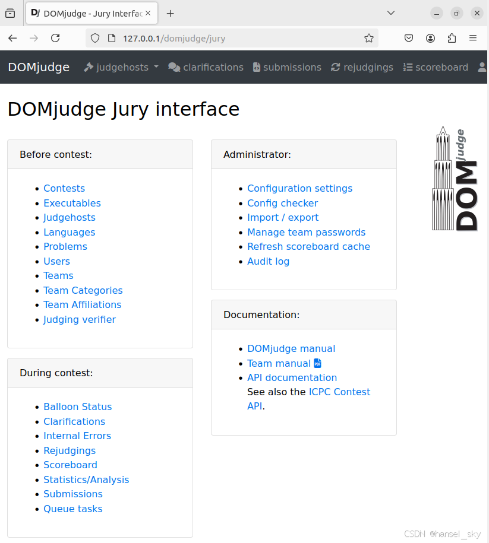Open the Queue tasks link
The image size is (489, 543).
(73, 509)
